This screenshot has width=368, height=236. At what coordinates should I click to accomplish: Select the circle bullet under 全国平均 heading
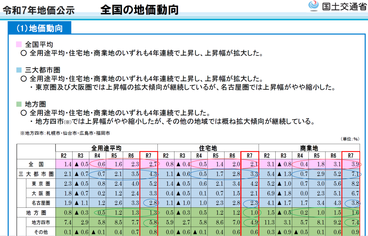(24, 53)
